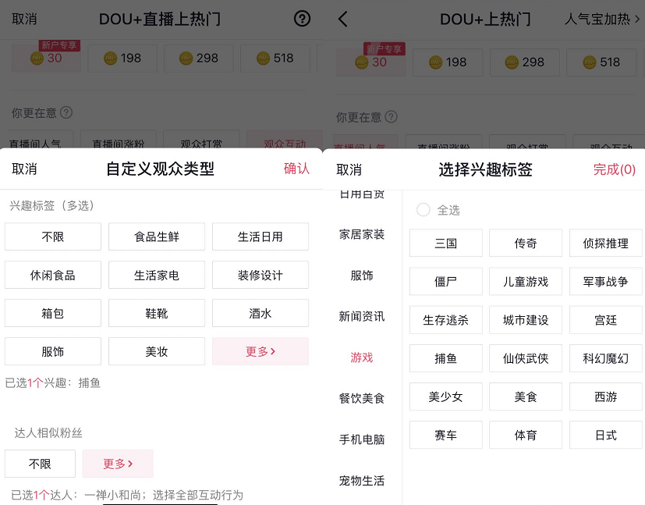
Task: Tap 取消 in the 自定义观众类型 sheet
Action: (x=24, y=169)
